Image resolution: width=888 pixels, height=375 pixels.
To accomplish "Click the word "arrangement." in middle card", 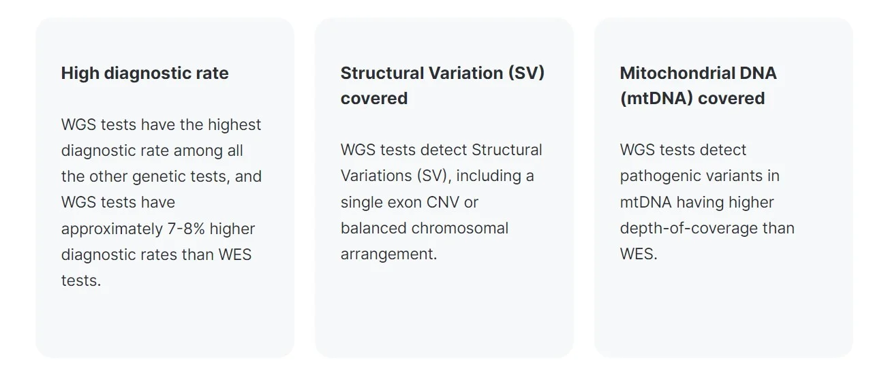I will click(x=388, y=255).
